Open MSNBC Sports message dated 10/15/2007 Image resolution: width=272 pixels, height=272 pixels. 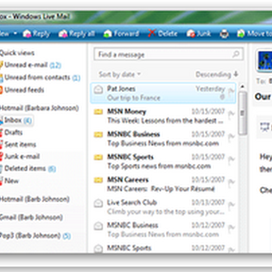pos(163,161)
